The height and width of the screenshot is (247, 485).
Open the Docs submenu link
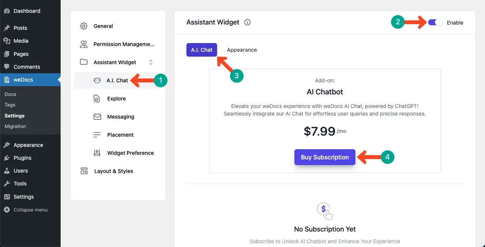point(10,94)
